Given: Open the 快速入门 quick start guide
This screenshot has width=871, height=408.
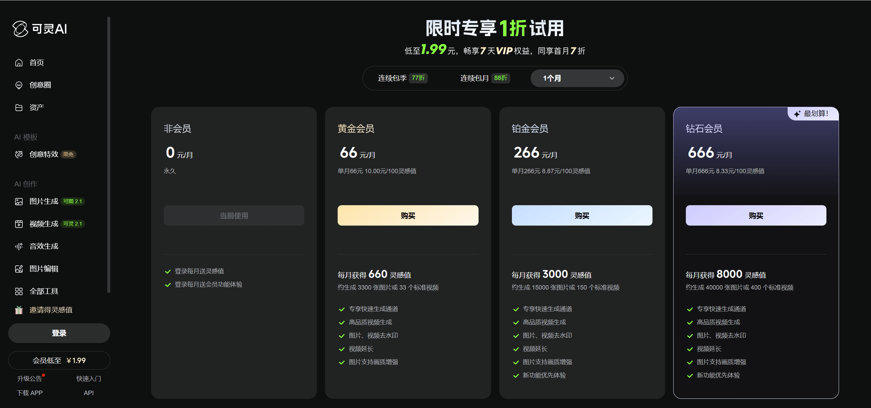Looking at the screenshot, I should (88, 378).
